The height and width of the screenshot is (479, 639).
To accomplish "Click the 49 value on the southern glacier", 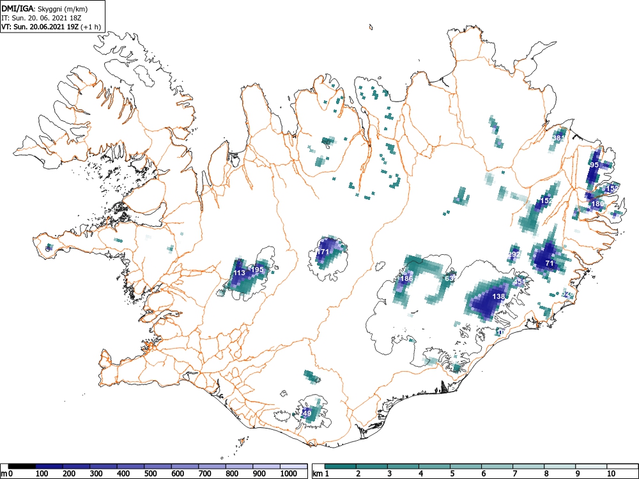I will point(307,413).
